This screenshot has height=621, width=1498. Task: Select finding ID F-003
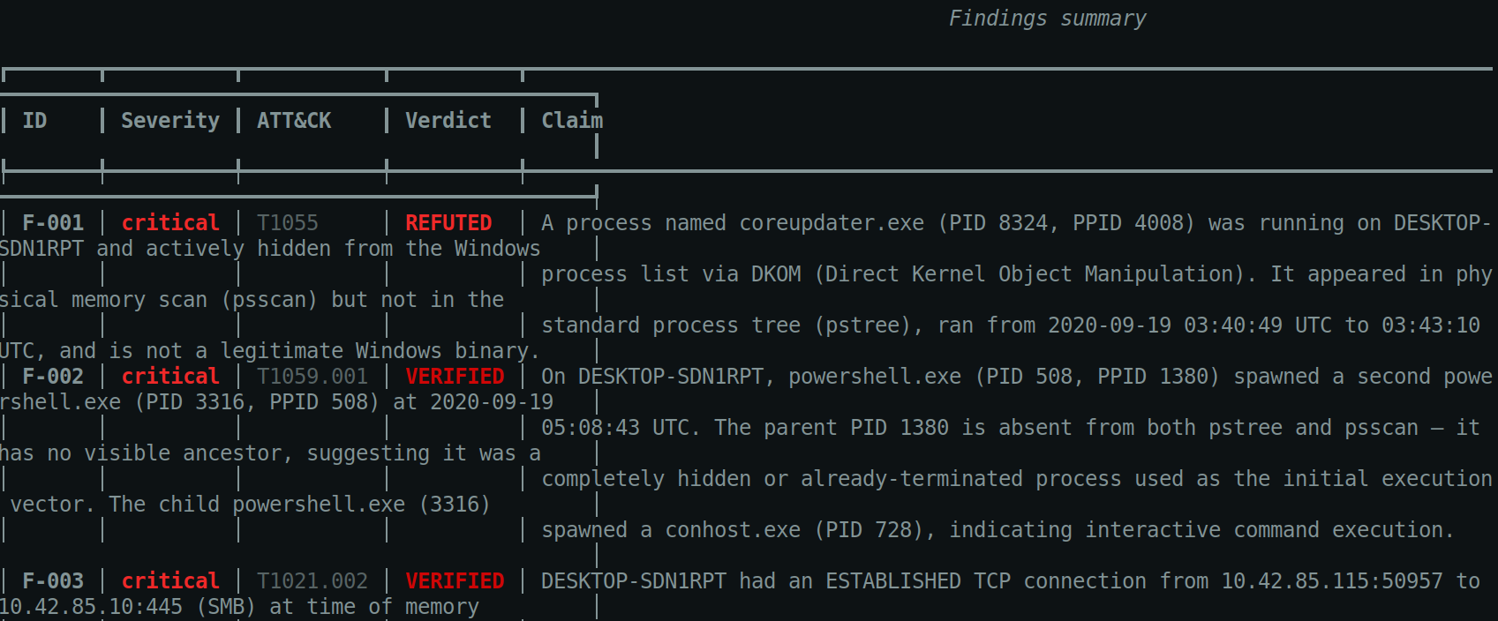point(53,581)
